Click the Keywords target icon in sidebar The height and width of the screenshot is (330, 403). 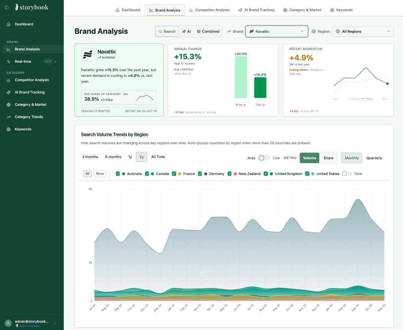pos(8,129)
